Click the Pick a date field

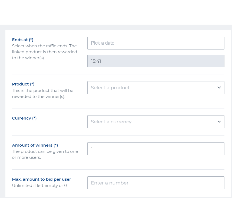tap(155, 43)
